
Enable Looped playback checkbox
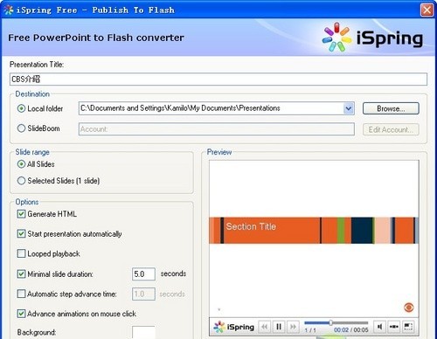(x=21, y=253)
